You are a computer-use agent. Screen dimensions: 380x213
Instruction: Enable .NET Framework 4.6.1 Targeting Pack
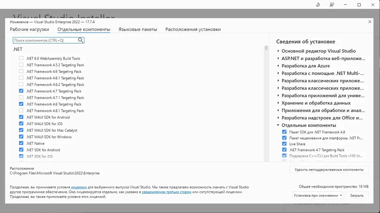coord(21,78)
